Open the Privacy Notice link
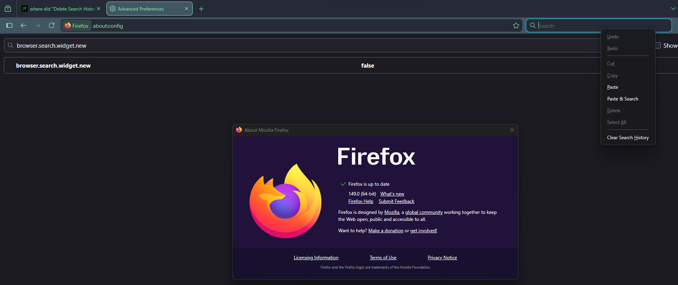Screen dimensions: 678x285 (x=442, y=258)
